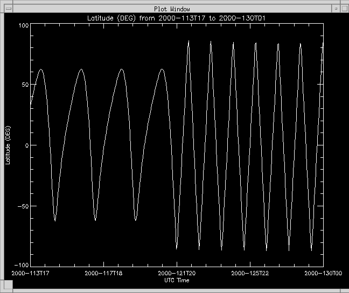Click the 2000-125T22 x-axis tick label
The image size is (349, 293).
[x=249, y=274]
